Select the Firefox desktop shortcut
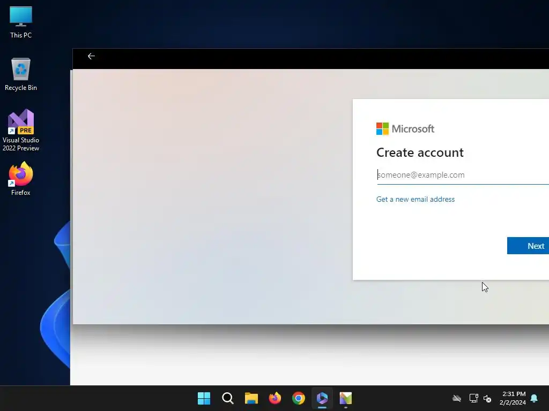The height and width of the screenshot is (411, 549). (21, 179)
